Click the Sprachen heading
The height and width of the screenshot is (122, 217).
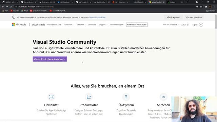[x=163, y=105]
